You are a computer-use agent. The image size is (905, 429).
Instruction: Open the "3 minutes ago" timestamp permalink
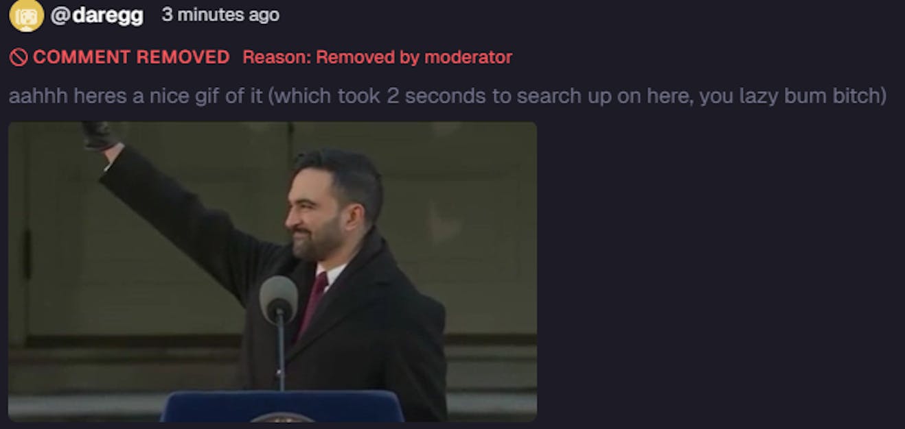220,14
